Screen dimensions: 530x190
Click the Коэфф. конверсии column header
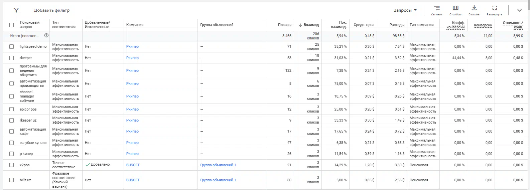[x=455, y=25]
